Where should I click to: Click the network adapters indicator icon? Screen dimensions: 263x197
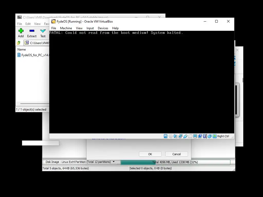(x=181, y=136)
